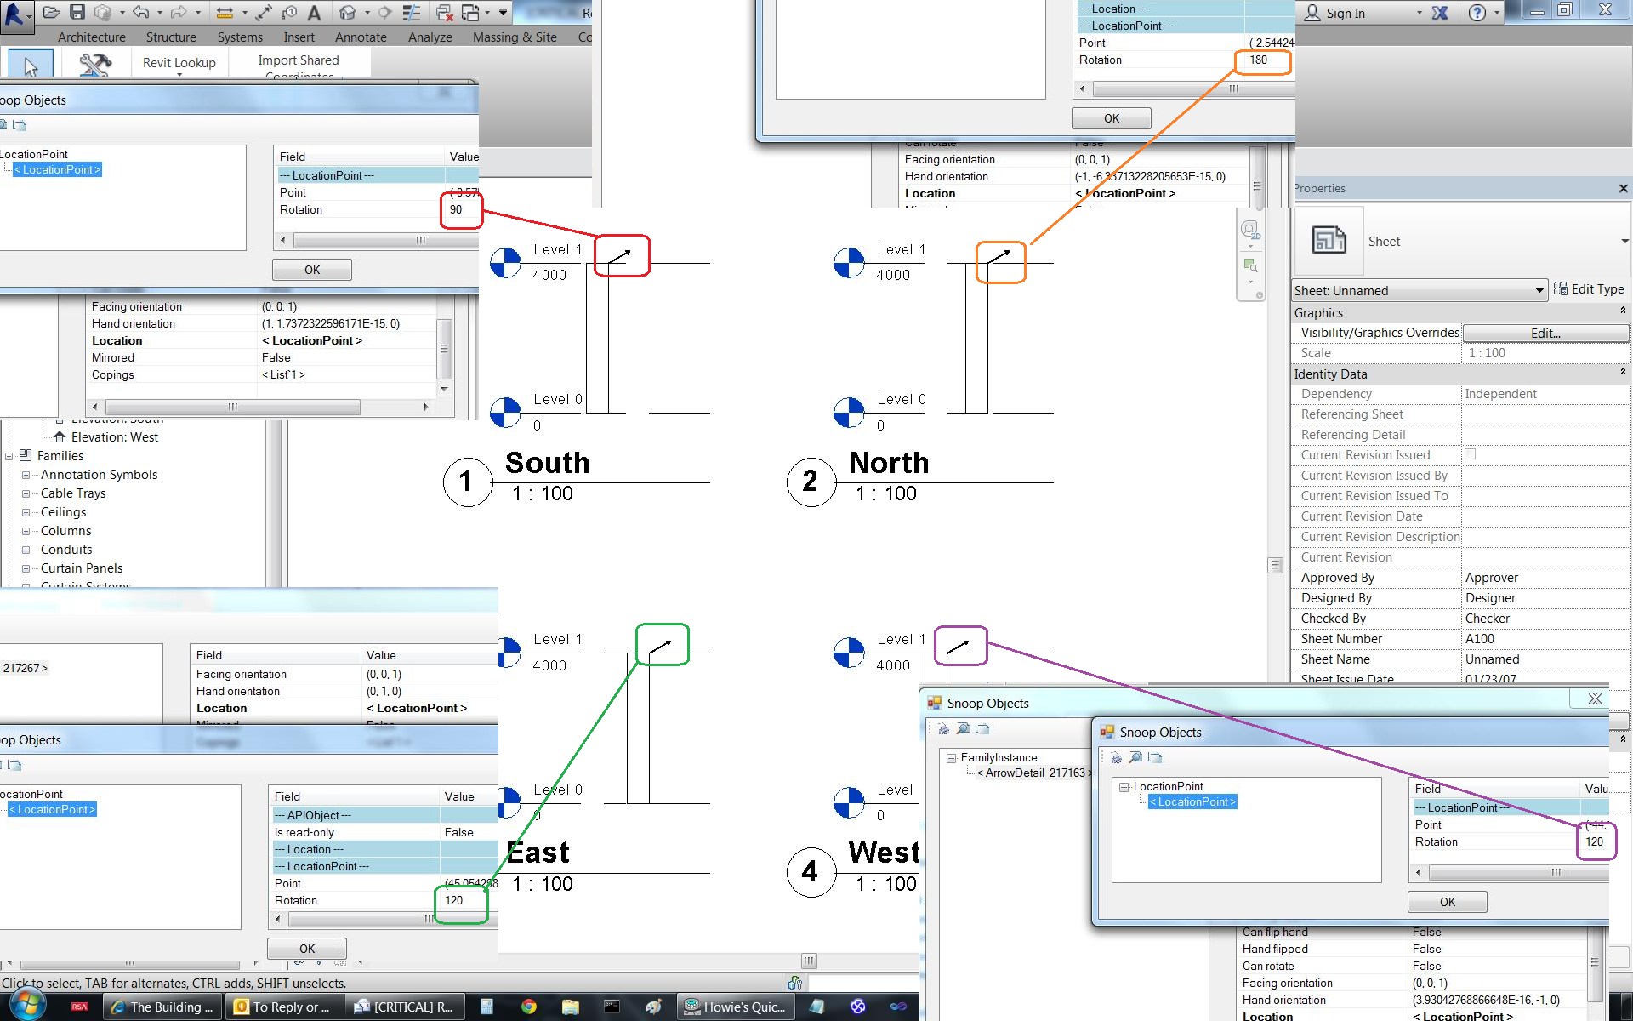Enable the Current Revision Issued checkbox
This screenshot has width=1633, height=1021.
click(1470, 454)
